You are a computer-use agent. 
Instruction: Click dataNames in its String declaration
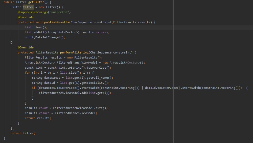(52, 78)
